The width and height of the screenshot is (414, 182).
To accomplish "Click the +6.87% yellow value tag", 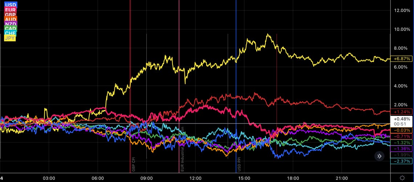I will (x=401, y=59).
